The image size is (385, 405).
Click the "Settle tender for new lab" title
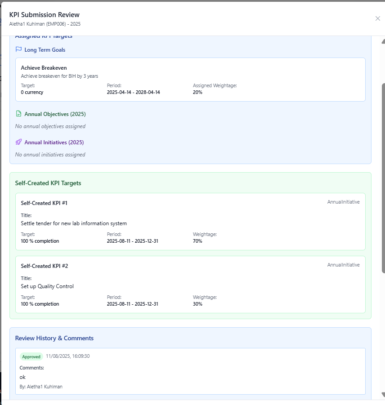pos(74,223)
